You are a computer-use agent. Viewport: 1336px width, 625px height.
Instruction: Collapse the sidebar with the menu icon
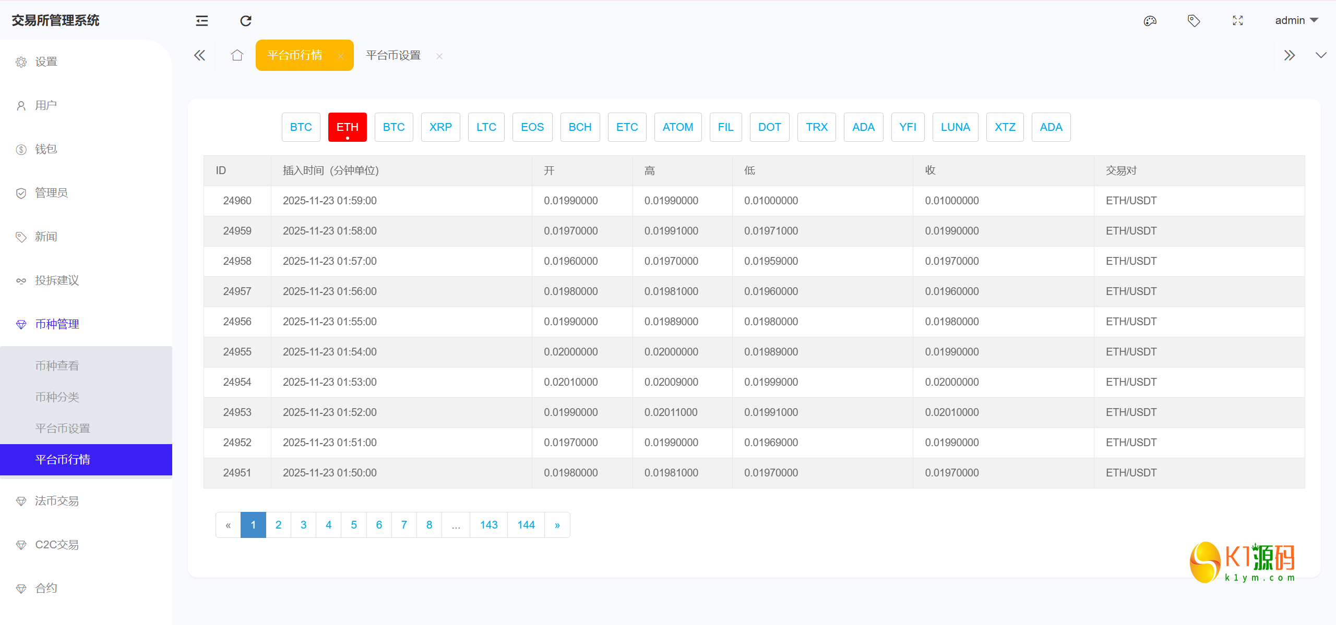(201, 20)
